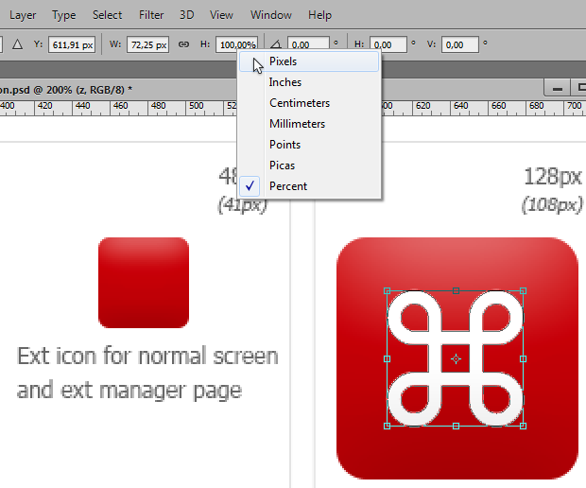Toggle the maintain aspect ratio link icon
The width and height of the screenshot is (586, 488).
183,44
